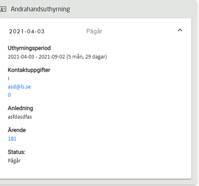Click the Ärende heading label
This screenshot has width=199, height=186.
coord(17,130)
